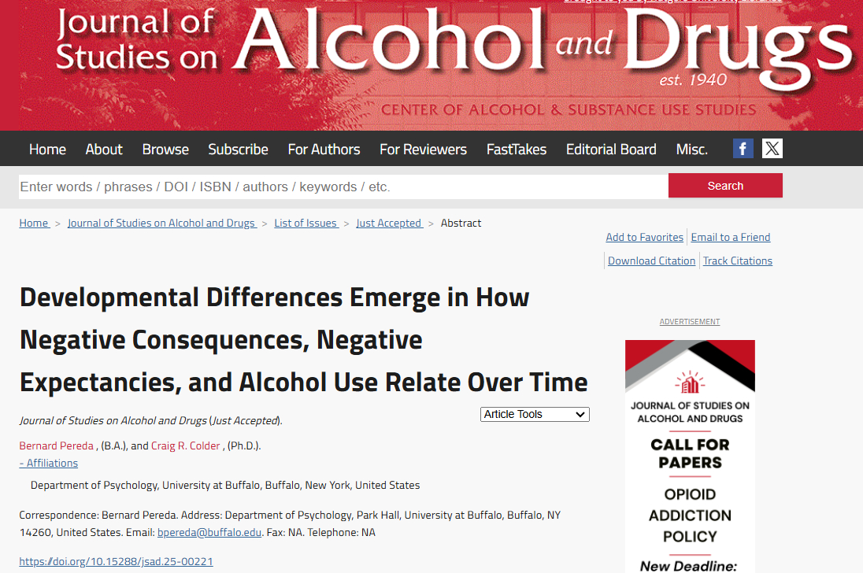Click the search keywords input field
This screenshot has width=863, height=573.
[343, 187]
